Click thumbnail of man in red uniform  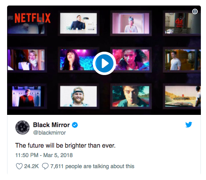(x=26, y=96)
